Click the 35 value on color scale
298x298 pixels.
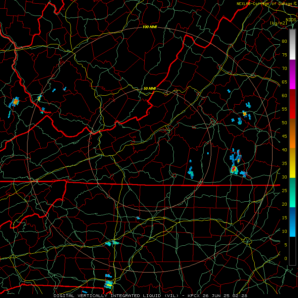284,164
